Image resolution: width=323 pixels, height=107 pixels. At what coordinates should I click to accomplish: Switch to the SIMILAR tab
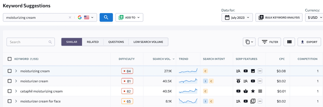pyautogui.click(x=72, y=42)
